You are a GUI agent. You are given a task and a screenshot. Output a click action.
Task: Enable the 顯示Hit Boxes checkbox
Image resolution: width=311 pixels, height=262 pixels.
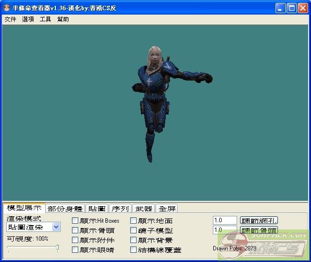pyautogui.click(x=75, y=221)
